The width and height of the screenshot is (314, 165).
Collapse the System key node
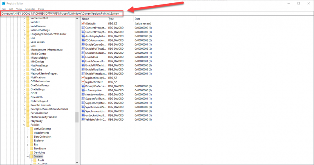27,156
